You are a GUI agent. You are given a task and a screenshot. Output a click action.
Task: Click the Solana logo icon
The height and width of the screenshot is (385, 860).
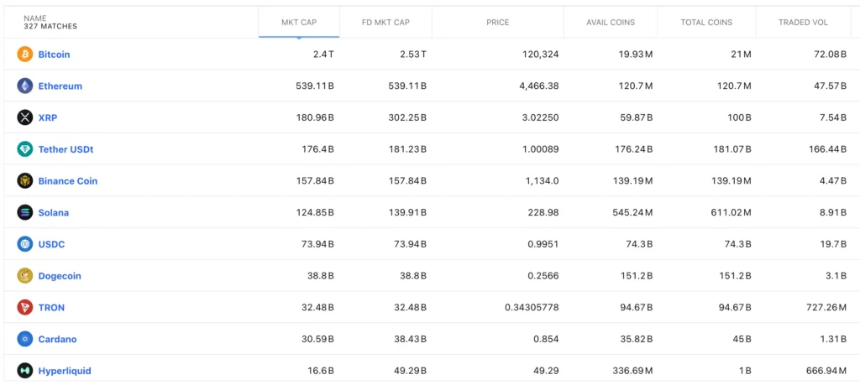(x=25, y=212)
